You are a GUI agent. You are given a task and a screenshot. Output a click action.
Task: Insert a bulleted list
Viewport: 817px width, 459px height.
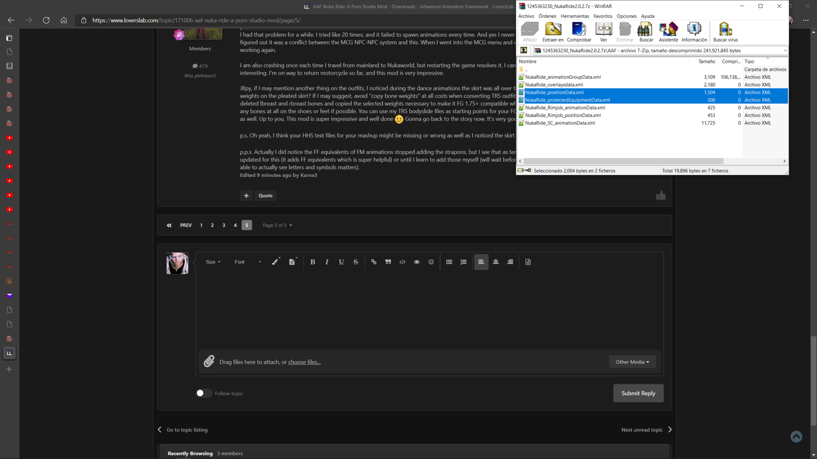click(449, 262)
